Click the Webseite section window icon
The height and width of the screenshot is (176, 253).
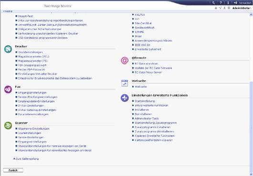point(125,83)
